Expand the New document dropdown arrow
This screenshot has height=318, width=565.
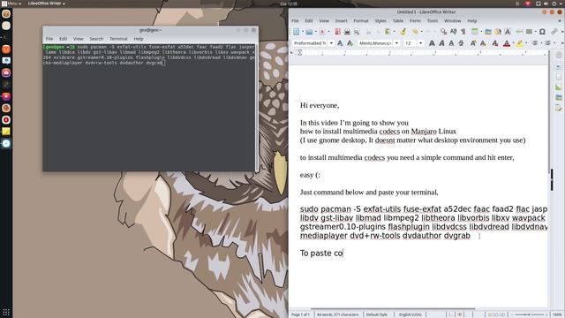tap(302, 32)
